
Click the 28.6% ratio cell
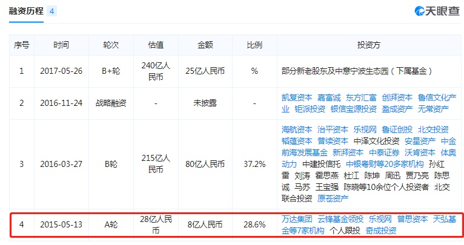pos(254,224)
